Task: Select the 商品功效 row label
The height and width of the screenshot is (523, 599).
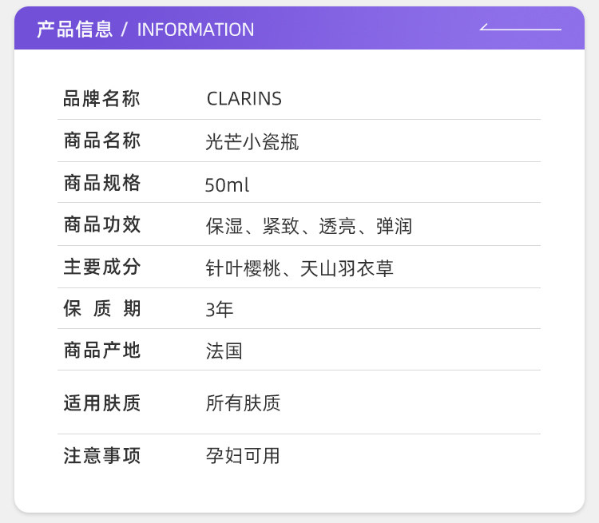Action: (x=102, y=225)
